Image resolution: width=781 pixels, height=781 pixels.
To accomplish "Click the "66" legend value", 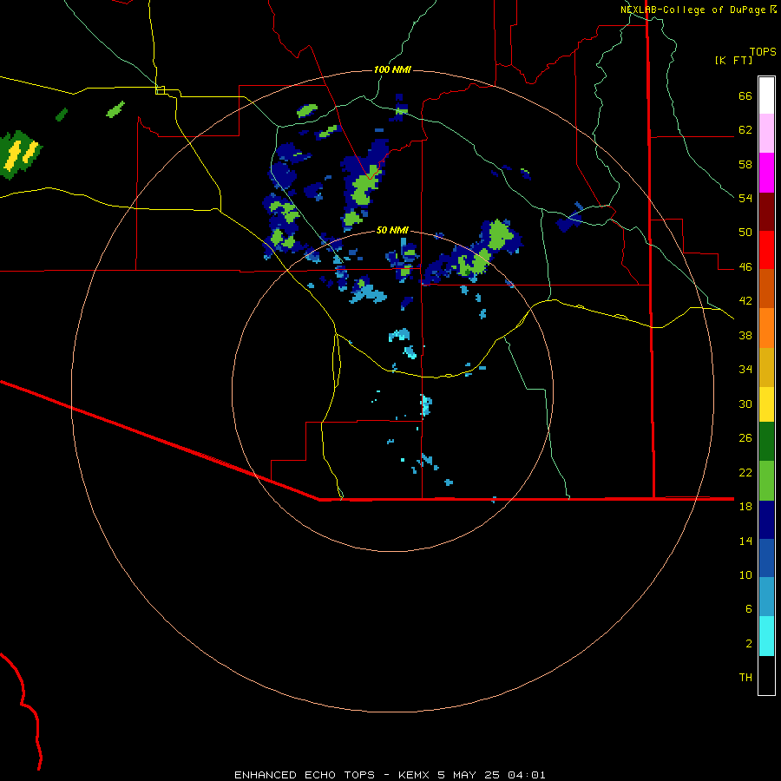I will point(745,96).
